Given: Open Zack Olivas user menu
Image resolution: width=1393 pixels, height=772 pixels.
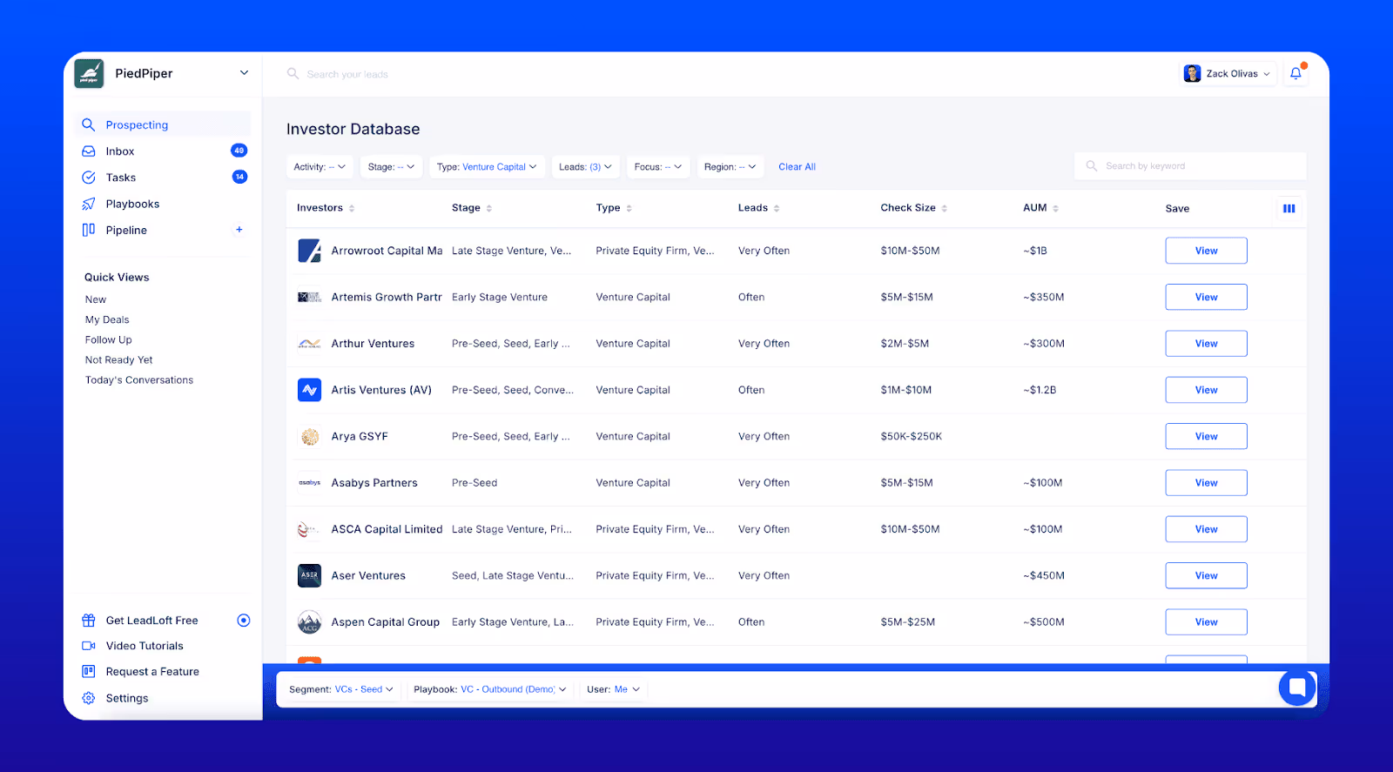Looking at the screenshot, I should [1228, 74].
